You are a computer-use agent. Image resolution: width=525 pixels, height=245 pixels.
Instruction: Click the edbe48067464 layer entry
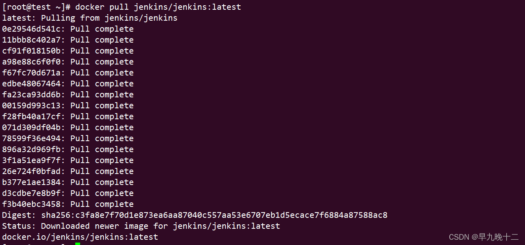coord(68,84)
